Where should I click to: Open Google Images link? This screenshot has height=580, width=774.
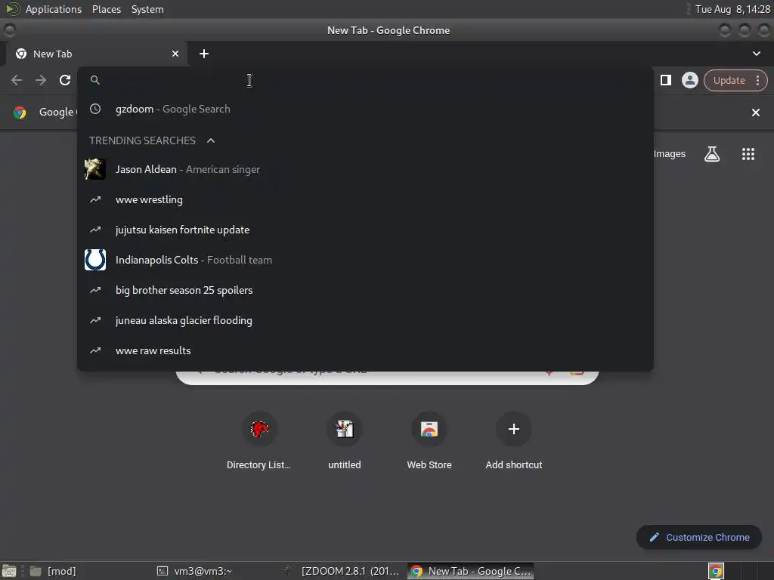click(x=670, y=154)
